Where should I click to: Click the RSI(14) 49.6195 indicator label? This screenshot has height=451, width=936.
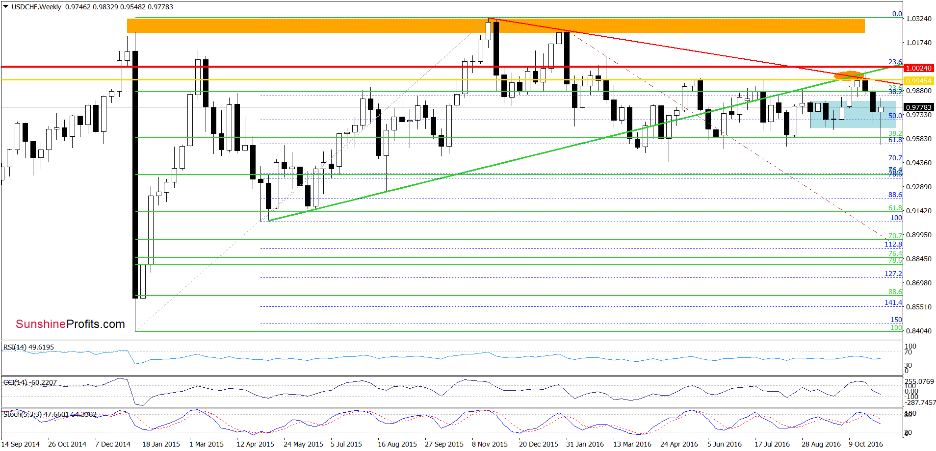tap(29, 347)
